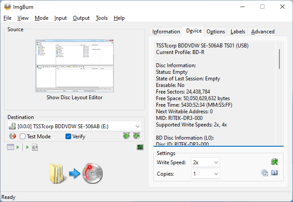Viewport: 293px width, 202px height.
Task: Switch to the Options tab
Action: coord(216,32)
